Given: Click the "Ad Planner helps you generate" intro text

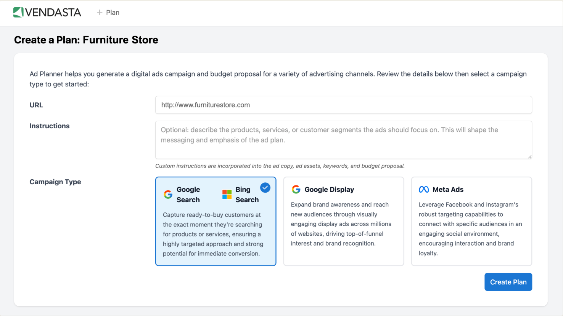Looking at the screenshot, I should point(278,79).
